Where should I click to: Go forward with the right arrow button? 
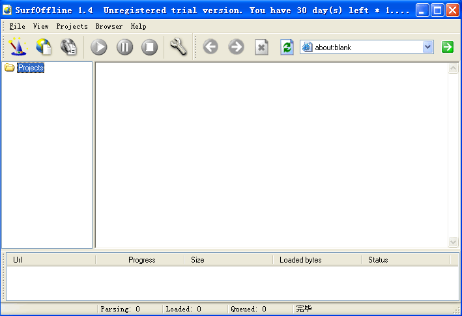[237, 46]
